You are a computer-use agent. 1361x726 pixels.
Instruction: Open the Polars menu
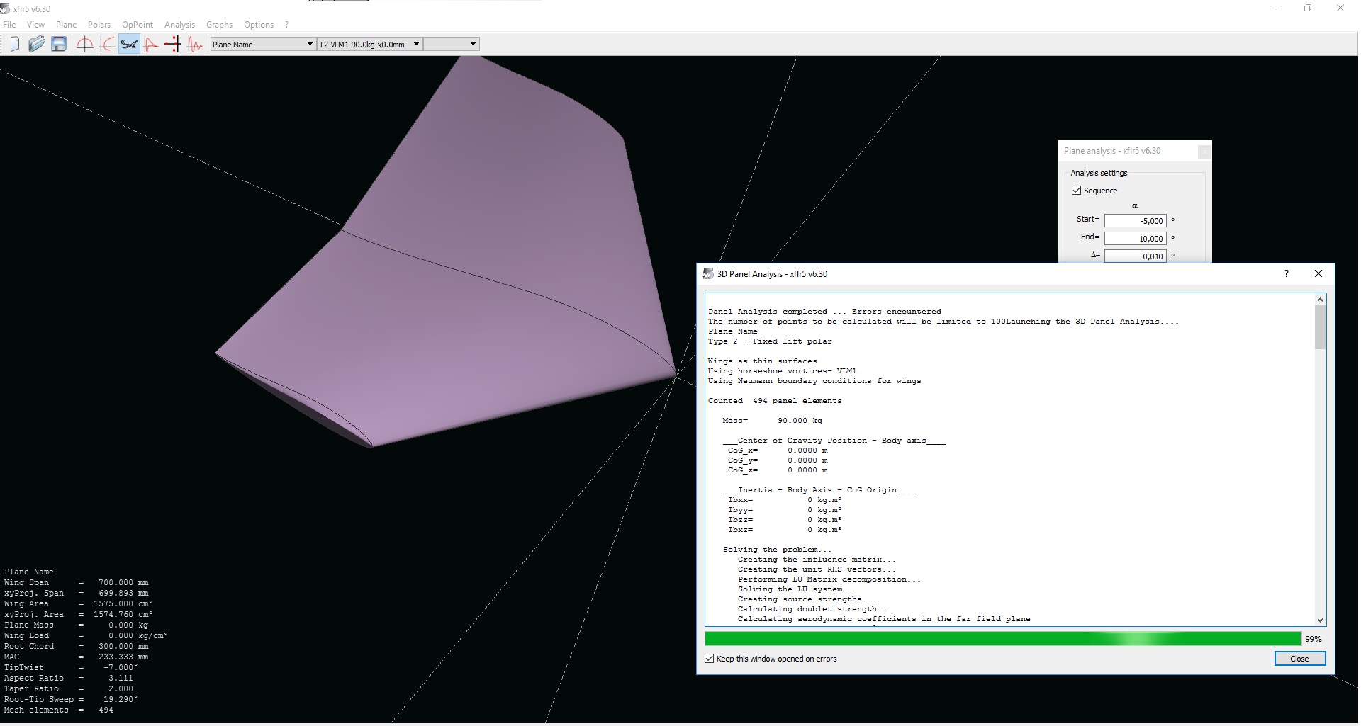tap(99, 25)
